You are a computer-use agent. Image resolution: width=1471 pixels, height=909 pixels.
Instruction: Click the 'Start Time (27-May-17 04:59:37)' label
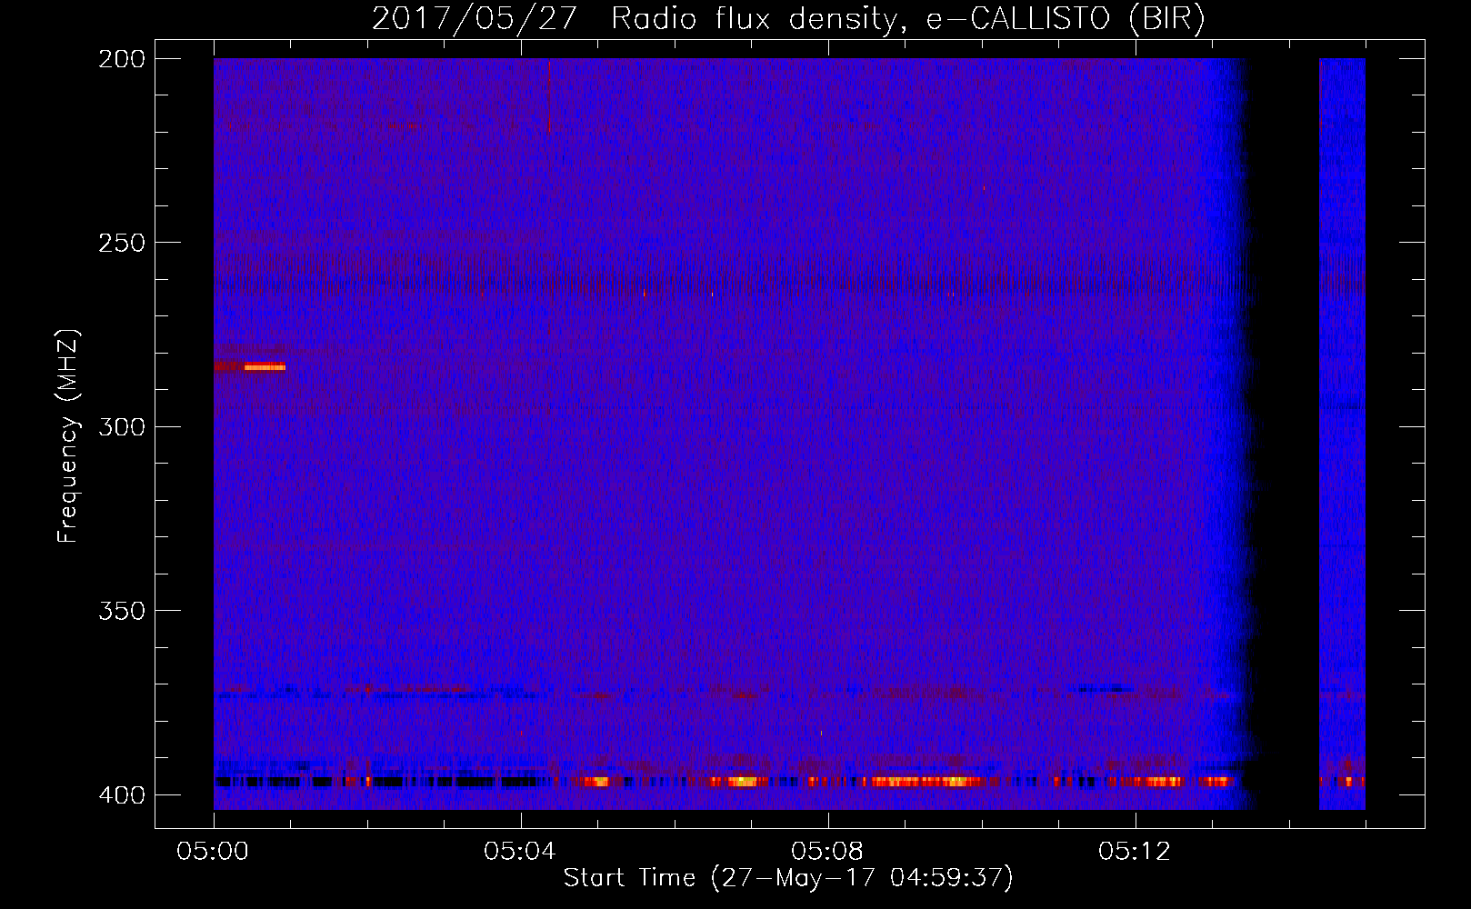click(788, 877)
